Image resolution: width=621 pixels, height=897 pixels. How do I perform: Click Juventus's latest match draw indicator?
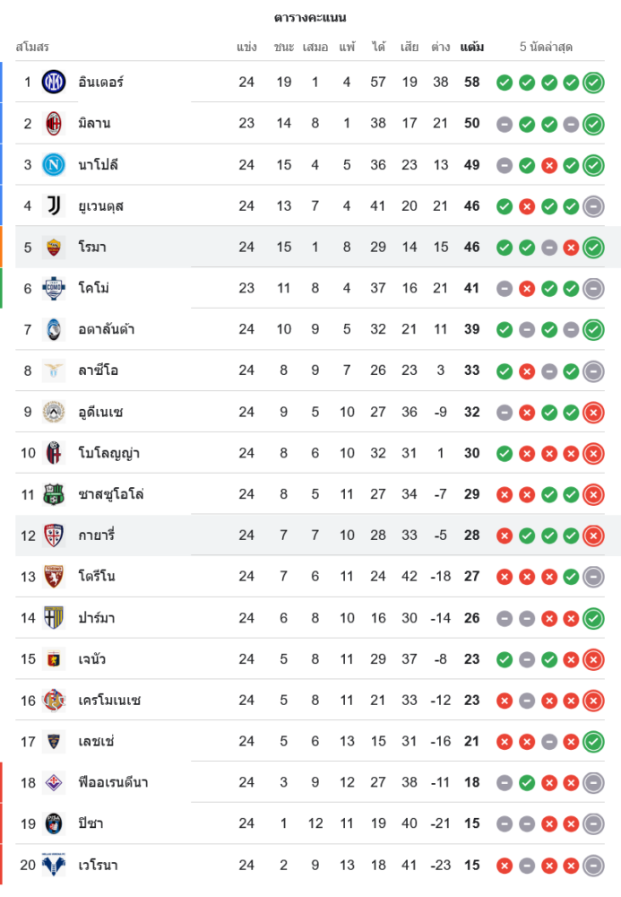(593, 206)
